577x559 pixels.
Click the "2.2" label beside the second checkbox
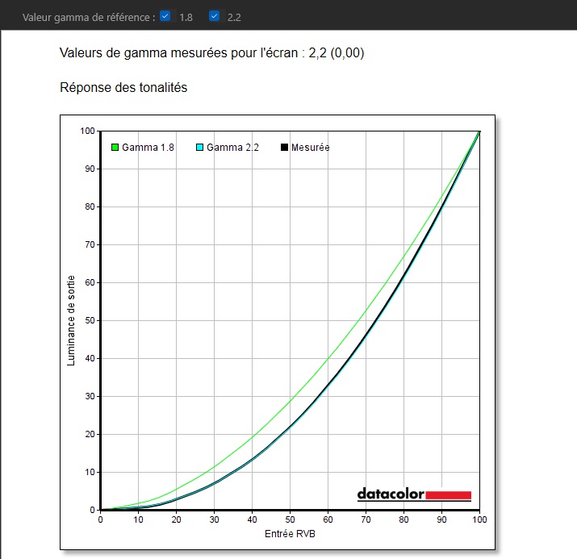coord(234,16)
